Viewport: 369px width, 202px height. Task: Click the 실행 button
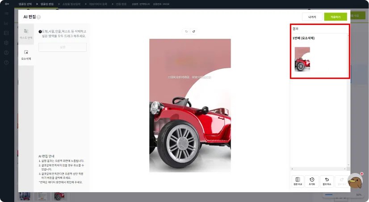click(x=63, y=47)
